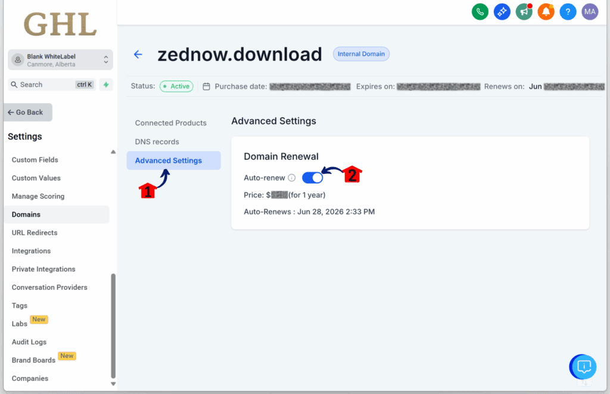The width and height of the screenshot is (610, 394).
Task: Click the Search input field
Action: pos(52,85)
